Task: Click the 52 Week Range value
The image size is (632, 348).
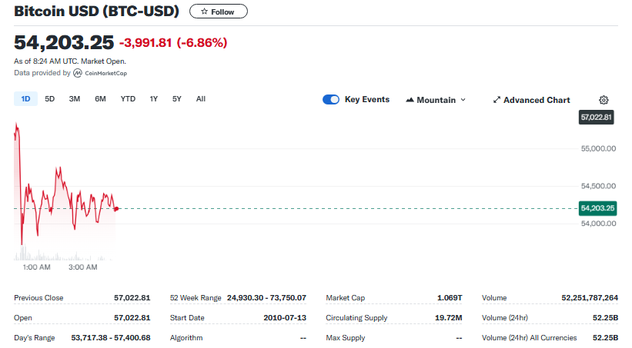Action: (x=266, y=298)
